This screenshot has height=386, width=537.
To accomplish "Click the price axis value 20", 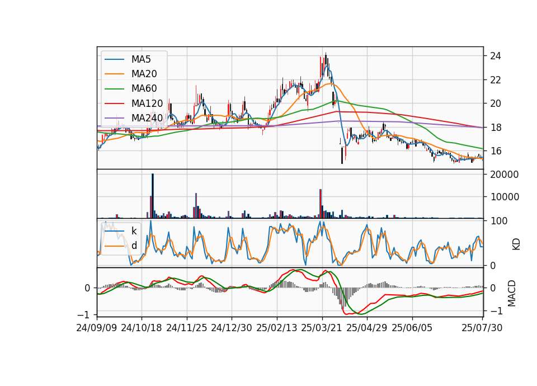I will [x=496, y=103].
